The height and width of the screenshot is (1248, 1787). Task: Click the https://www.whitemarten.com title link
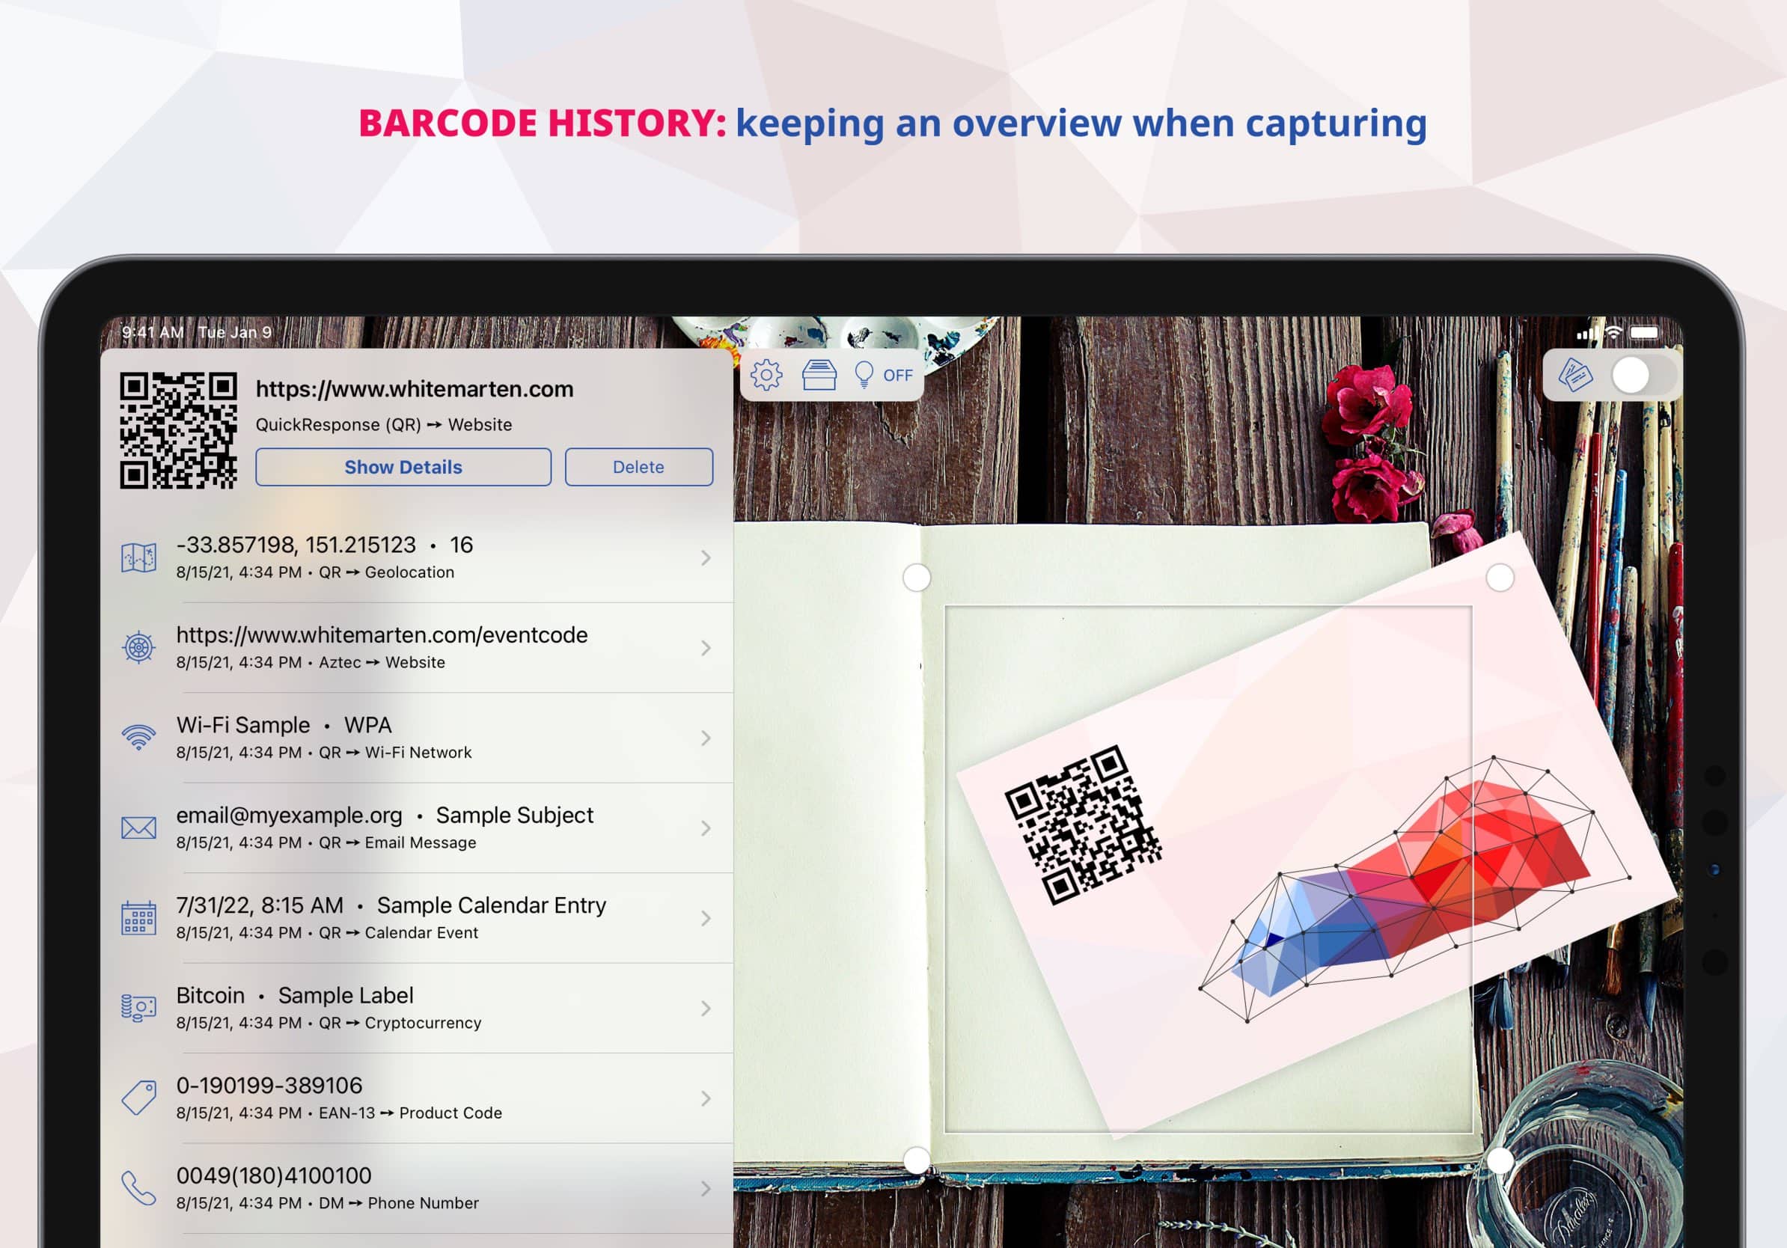(x=415, y=389)
